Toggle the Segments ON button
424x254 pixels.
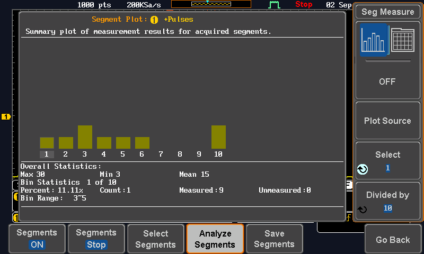click(37, 239)
